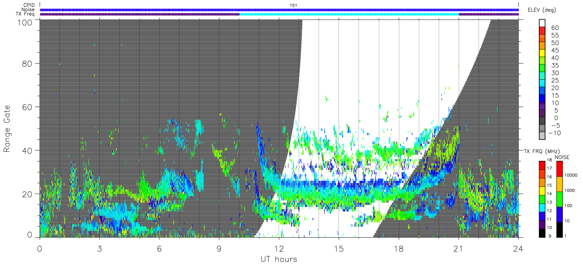Click the 20 tick label on Range Gate axis
The height and width of the screenshot is (269, 583).
click(x=27, y=194)
